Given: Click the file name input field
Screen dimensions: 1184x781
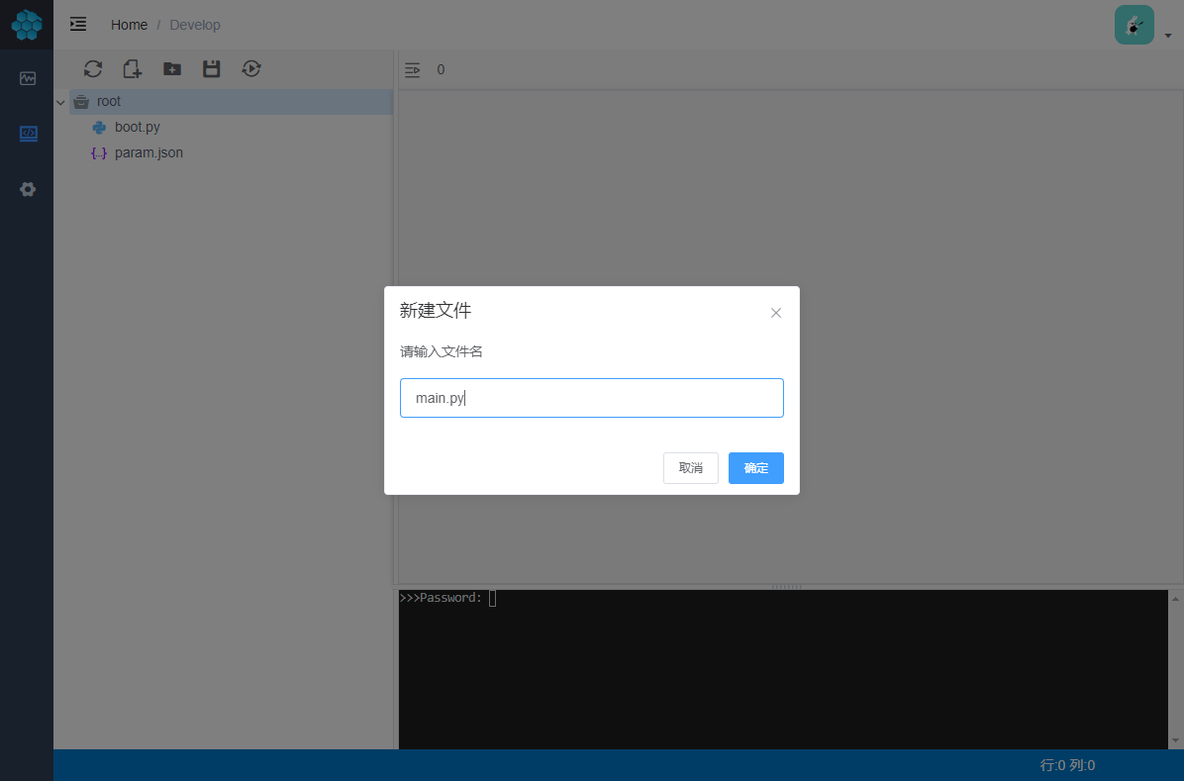Looking at the screenshot, I should pos(591,398).
